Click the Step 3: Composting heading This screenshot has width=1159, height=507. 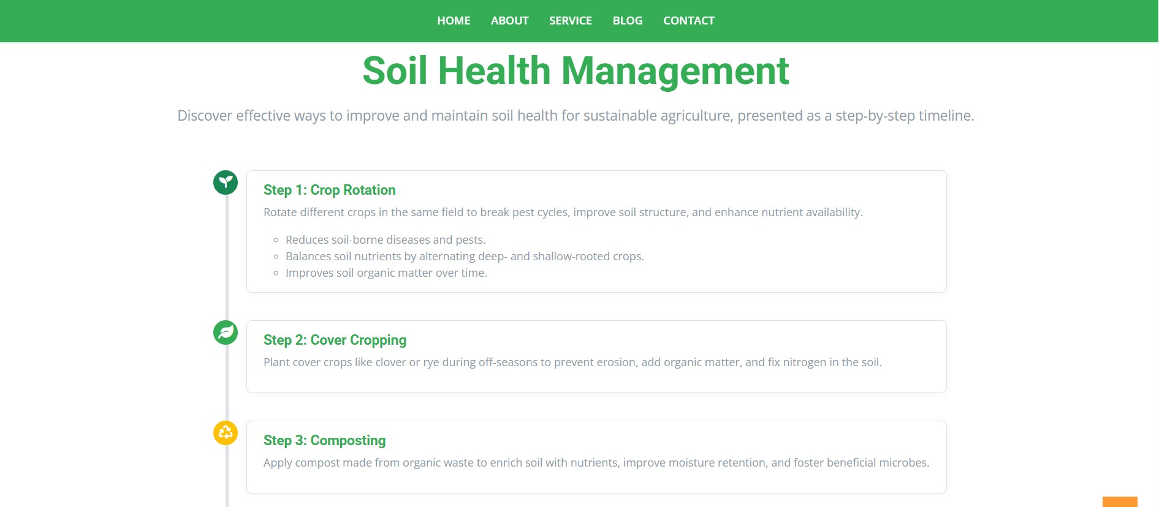324,440
